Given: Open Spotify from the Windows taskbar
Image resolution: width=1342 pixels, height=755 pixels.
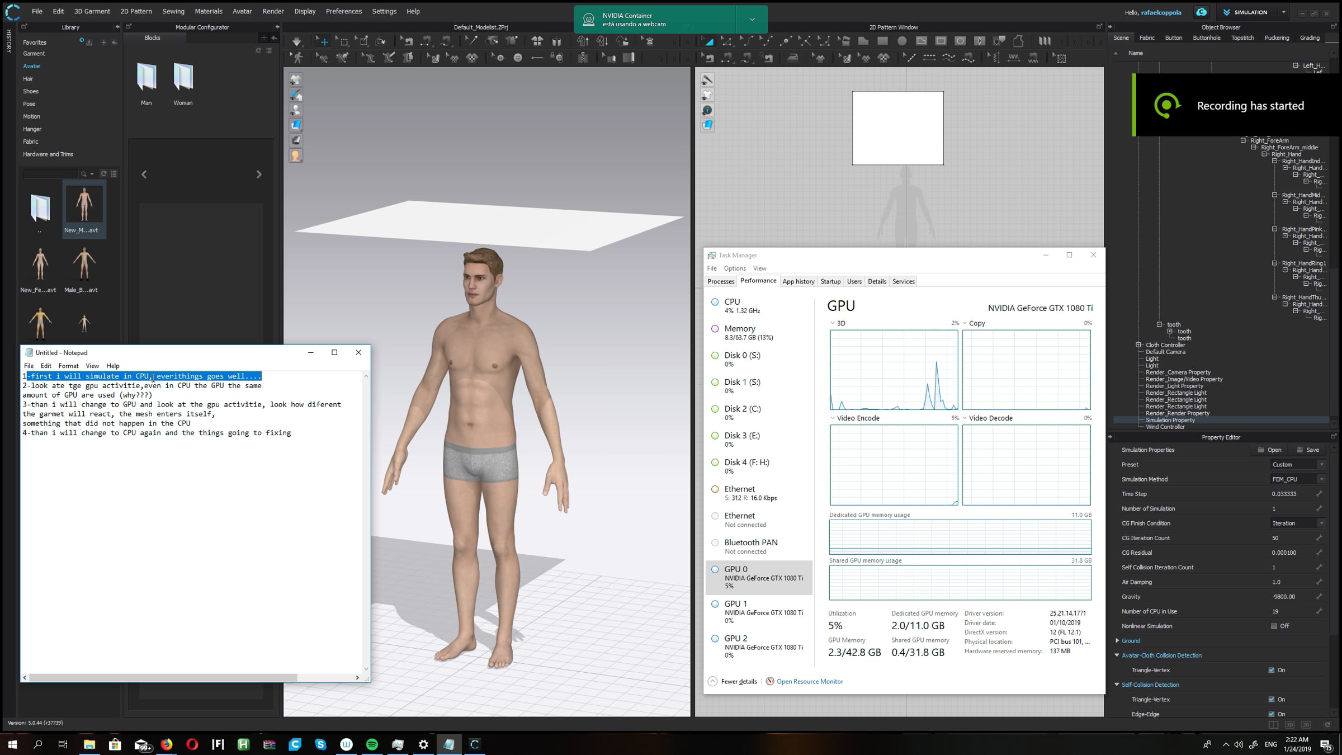Looking at the screenshot, I should [x=372, y=744].
